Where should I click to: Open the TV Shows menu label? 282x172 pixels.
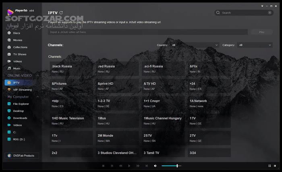(x=20, y=54)
